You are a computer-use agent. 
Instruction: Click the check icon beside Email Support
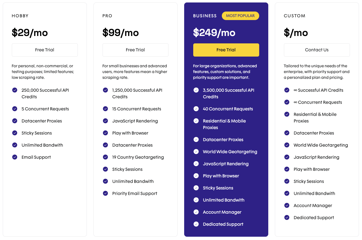15,157
